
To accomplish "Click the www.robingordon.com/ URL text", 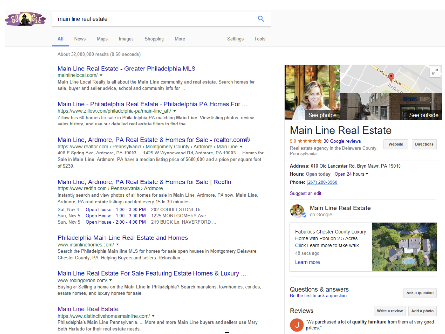I will tap(82, 280).
